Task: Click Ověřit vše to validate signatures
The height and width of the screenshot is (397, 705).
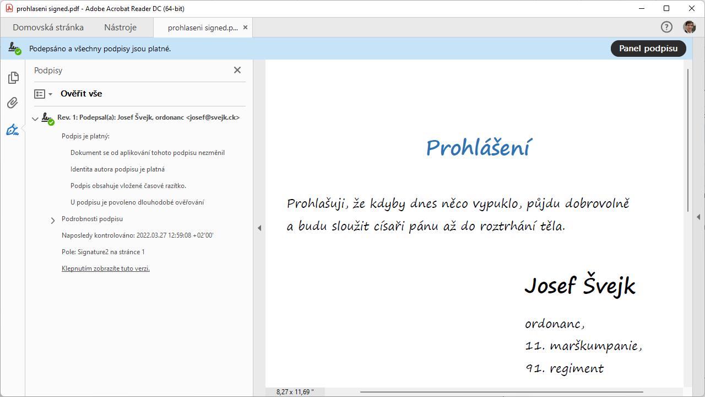Action: tap(81, 94)
